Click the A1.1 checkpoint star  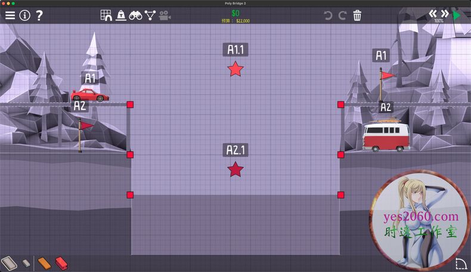pyautogui.click(x=235, y=69)
